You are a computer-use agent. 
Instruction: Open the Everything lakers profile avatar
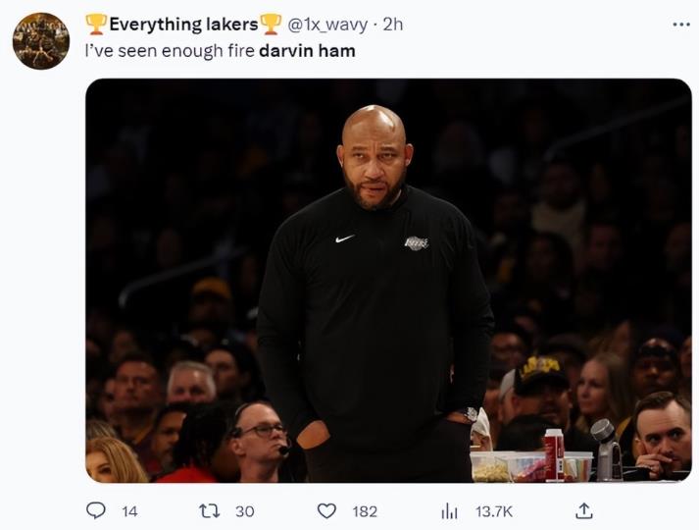point(41,41)
